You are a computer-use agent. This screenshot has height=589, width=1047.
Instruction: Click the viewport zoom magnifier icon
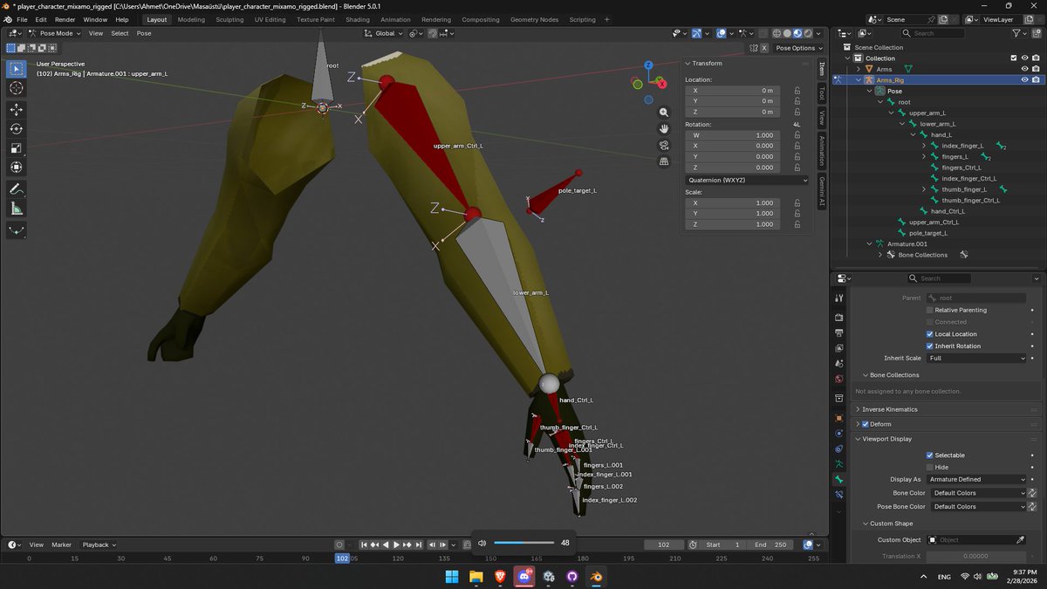point(664,113)
